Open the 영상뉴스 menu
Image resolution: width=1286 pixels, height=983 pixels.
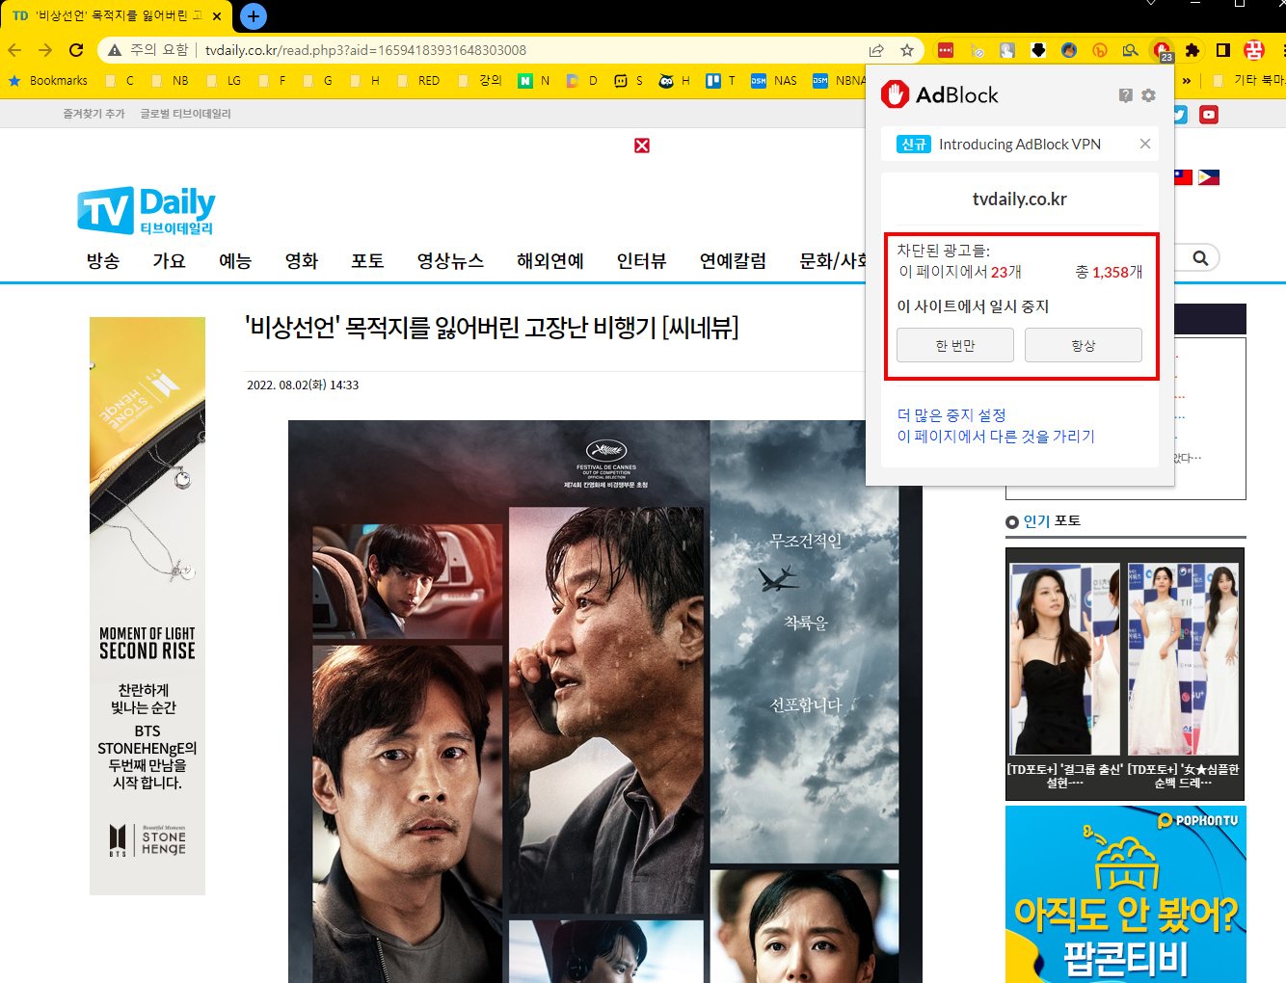[450, 261]
